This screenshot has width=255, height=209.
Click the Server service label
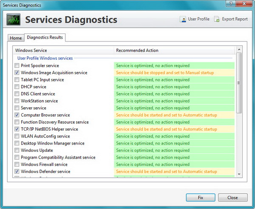point(34,108)
